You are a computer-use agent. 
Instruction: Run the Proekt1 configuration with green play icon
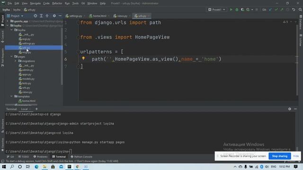pos(231,9)
